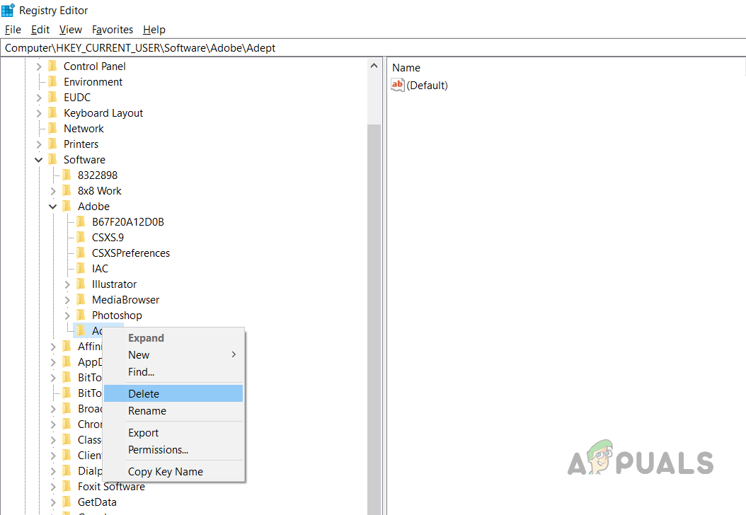The height and width of the screenshot is (515, 746).
Task: Open the New submenu in context menu
Action: [173, 354]
